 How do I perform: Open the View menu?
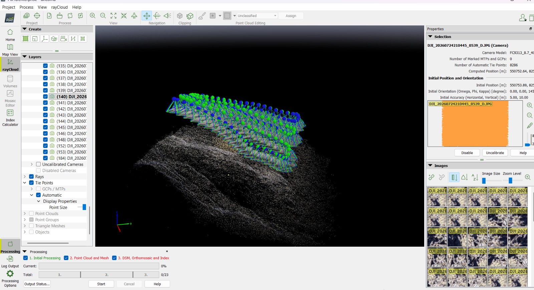point(42,7)
